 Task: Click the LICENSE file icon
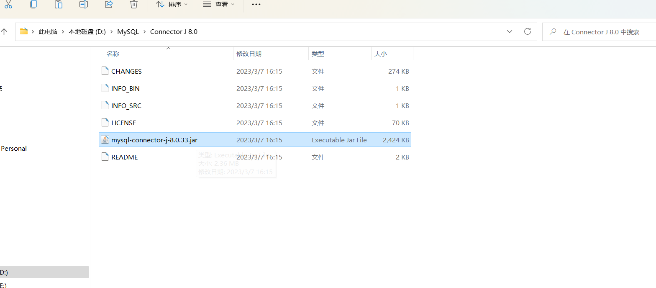coord(105,123)
